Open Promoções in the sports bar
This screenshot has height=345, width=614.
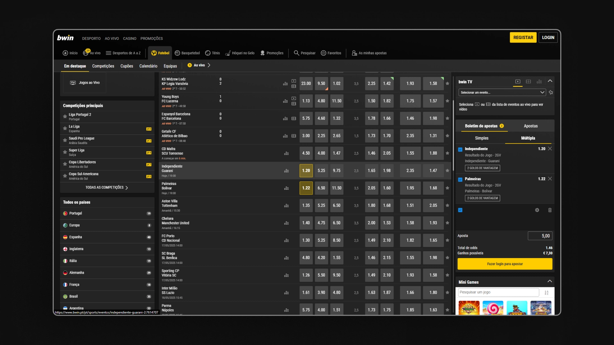point(272,53)
